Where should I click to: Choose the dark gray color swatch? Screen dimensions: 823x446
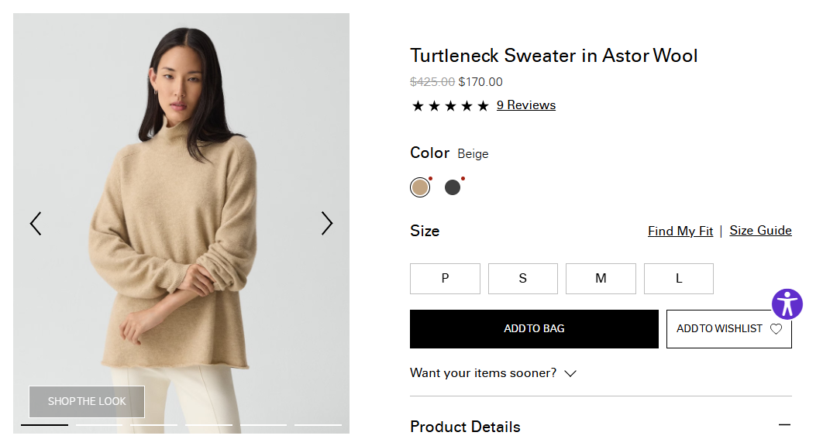(x=453, y=187)
